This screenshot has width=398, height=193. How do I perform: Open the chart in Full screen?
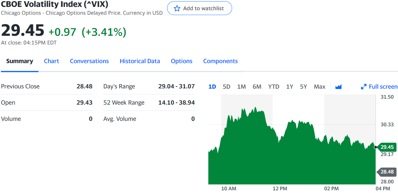tap(379, 87)
